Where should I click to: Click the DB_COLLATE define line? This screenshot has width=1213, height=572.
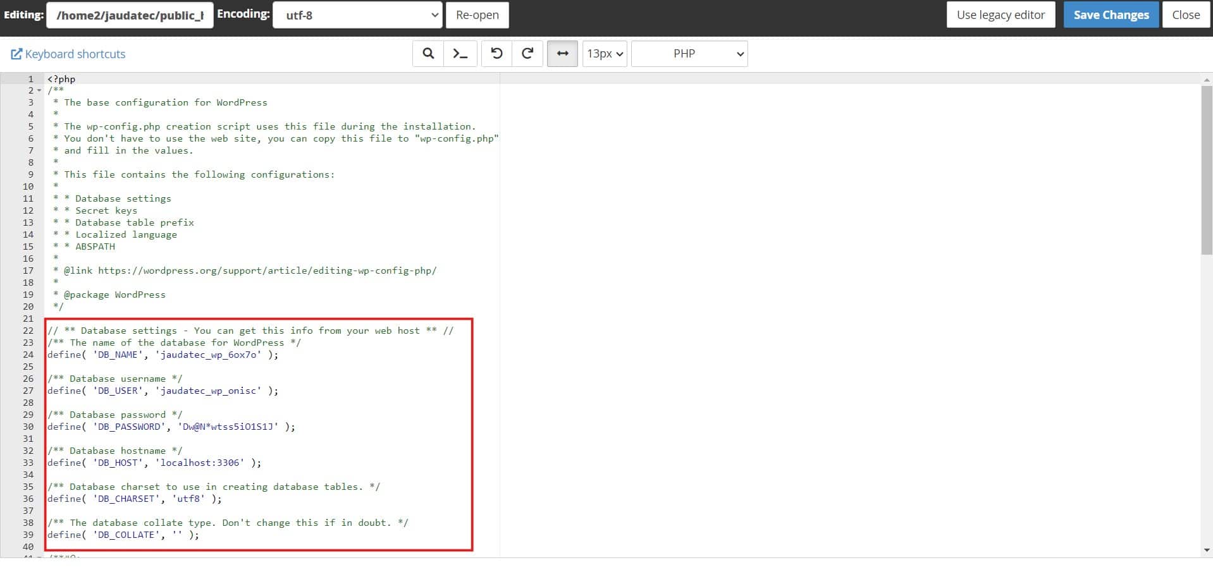[x=123, y=535]
